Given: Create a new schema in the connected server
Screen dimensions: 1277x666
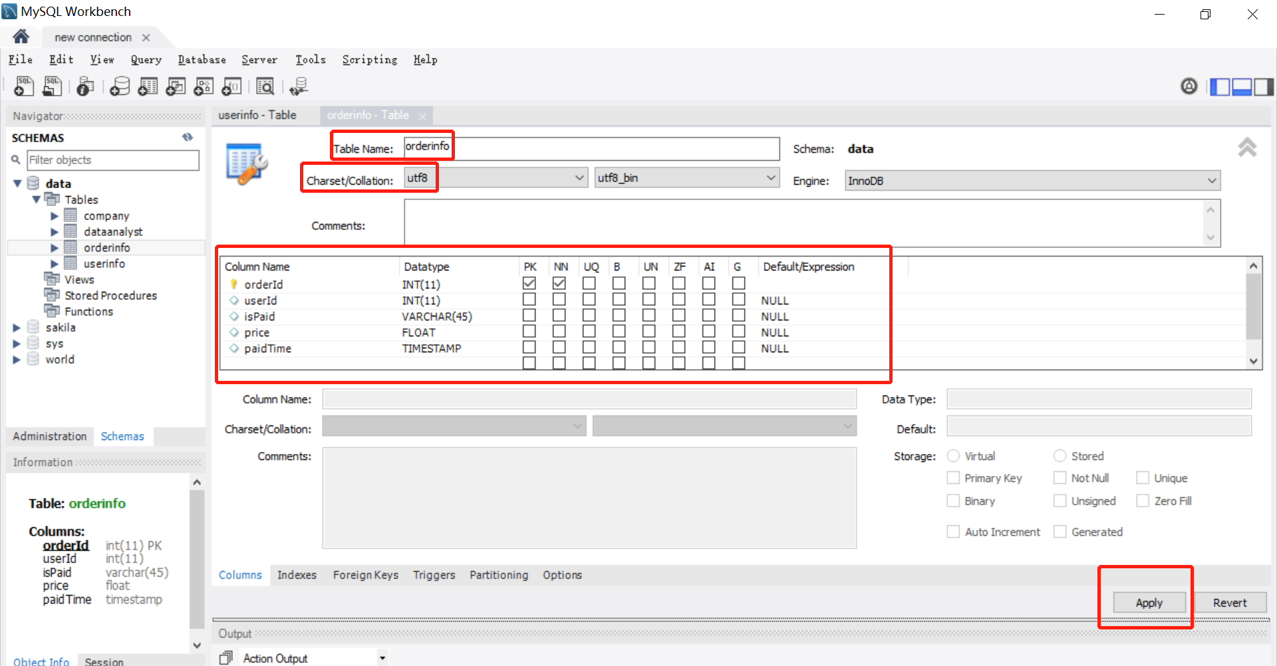Looking at the screenshot, I should coord(120,86).
